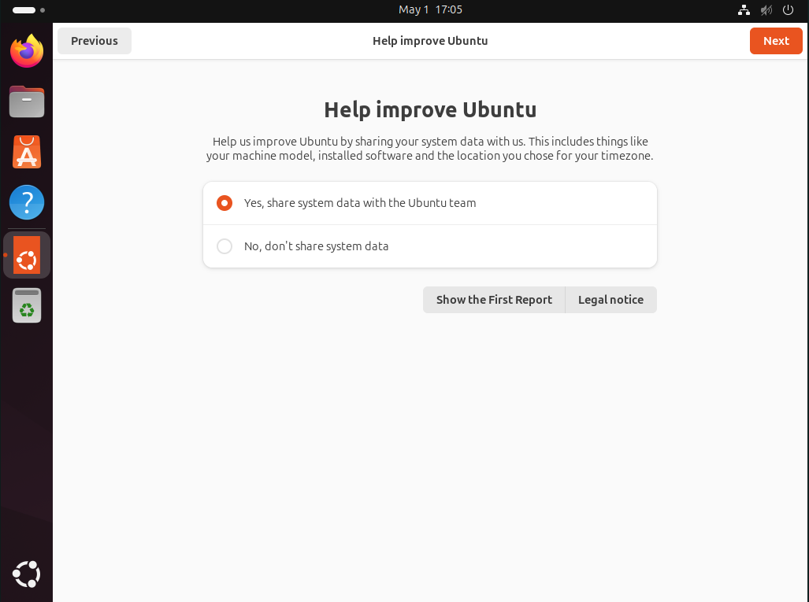Open the App Center dock icon
Image resolution: width=809 pixels, height=602 pixels.
click(x=27, y=153)
